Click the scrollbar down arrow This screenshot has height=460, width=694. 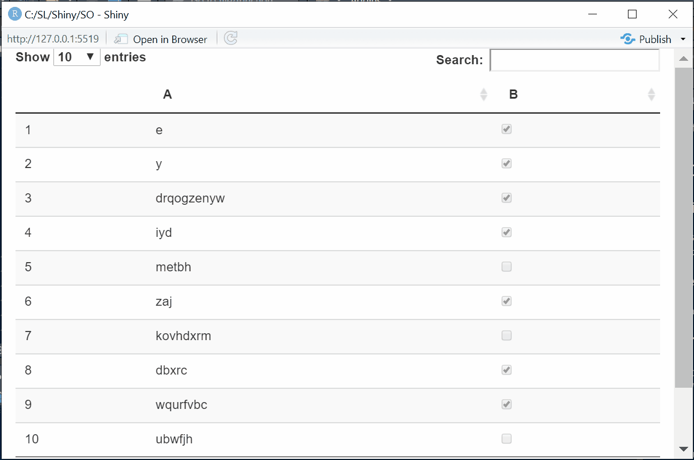pyautogui.click(x=684, y=449)
